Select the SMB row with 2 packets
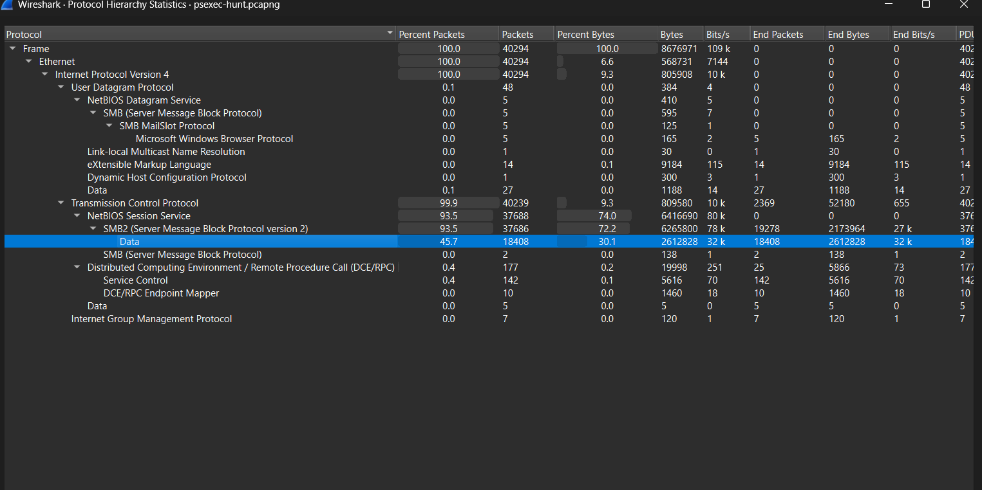 point(489,255)
